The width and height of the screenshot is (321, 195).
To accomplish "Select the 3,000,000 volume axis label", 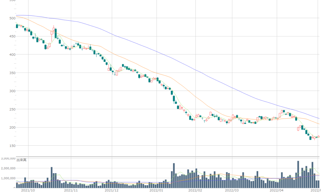I will click(8, 158).
